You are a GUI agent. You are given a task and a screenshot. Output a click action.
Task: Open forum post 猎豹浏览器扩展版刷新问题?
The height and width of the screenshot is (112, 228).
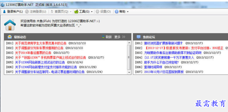(163, 43)
